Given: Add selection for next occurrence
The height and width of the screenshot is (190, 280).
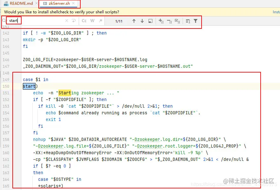Looking at the screenshot, I should coord(161,21).
